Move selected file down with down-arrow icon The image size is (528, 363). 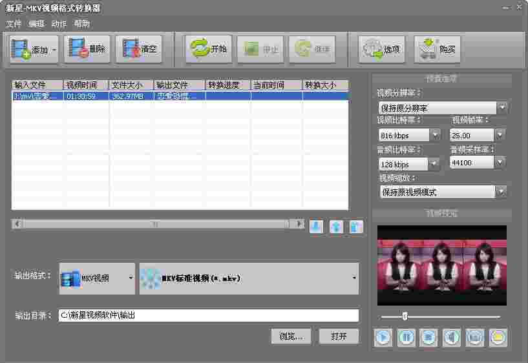point(316,227)
